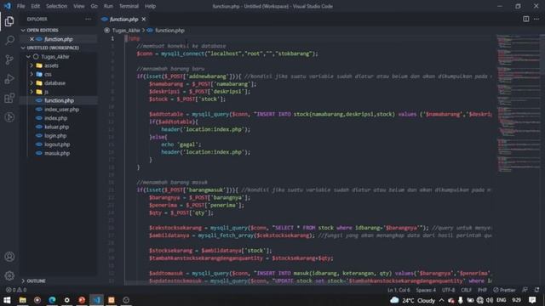
Task: Click the Explorer more actions ellipsis
Action: [88, 19]
